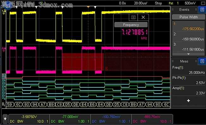The height and width of the screenshot is (125, 206).
Task: Open the Frequency popup options list icon
Action: [133, 17]
